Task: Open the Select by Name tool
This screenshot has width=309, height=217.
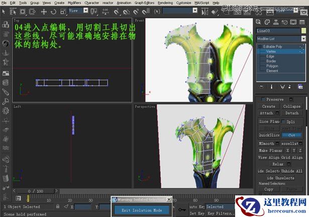Action: click(13, 12)
